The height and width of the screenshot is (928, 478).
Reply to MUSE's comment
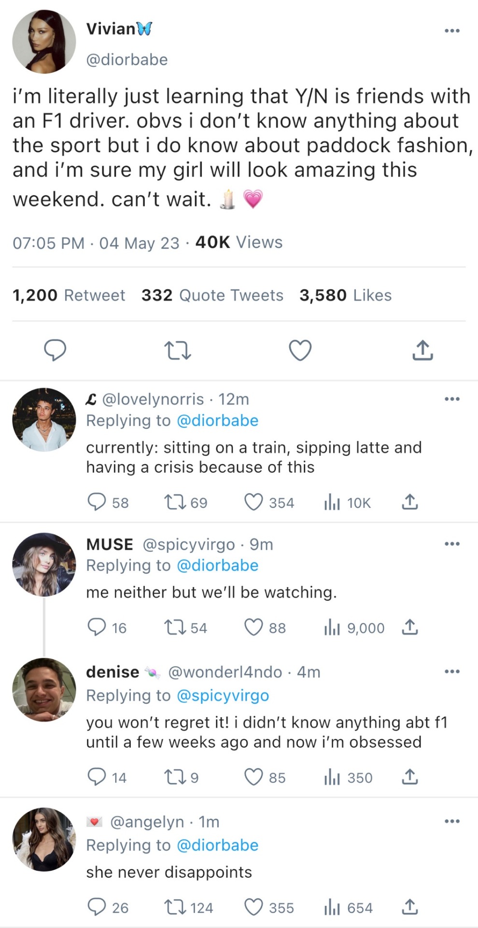pos(97,627)
